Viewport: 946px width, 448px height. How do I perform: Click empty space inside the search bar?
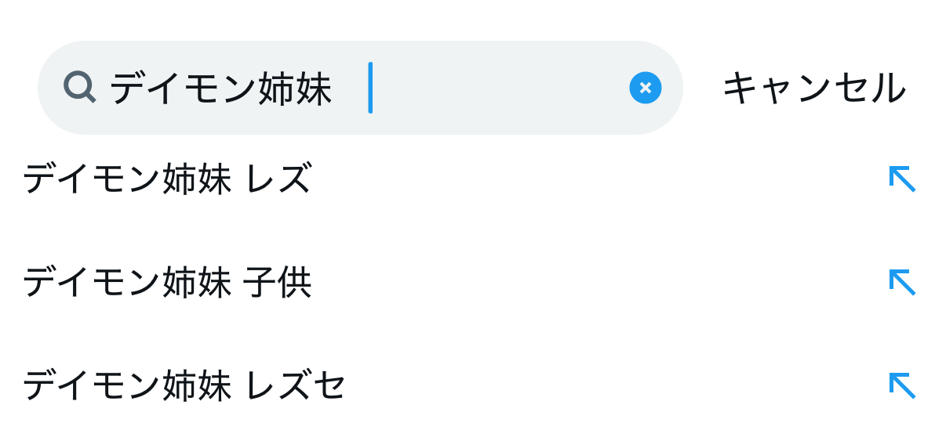502,88
